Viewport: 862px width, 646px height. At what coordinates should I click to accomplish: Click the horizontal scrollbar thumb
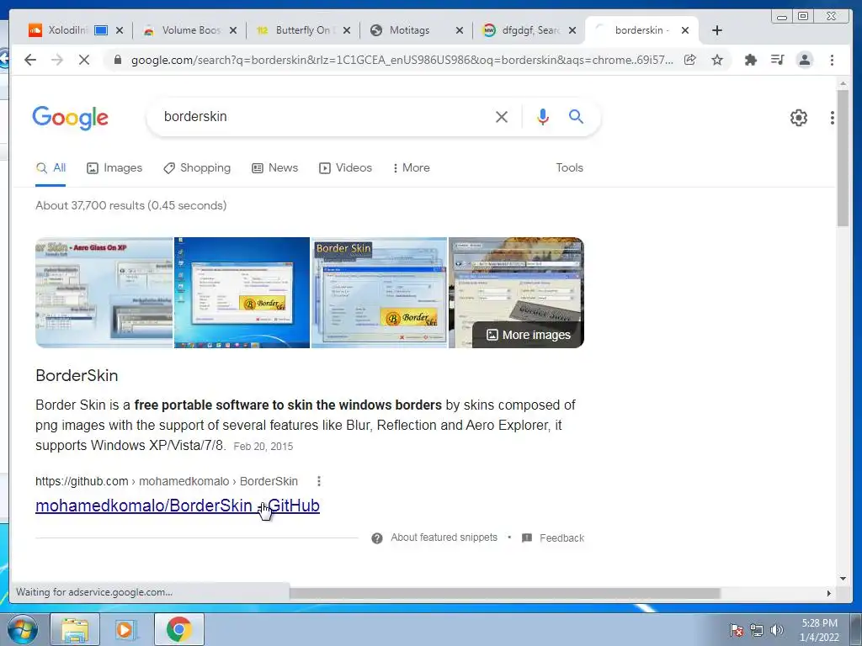pyautogui.click(x=505, y=593)
